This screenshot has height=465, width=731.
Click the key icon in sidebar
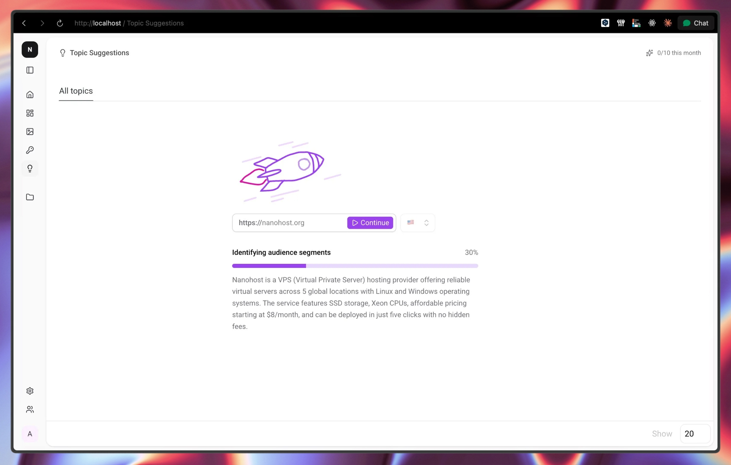(30, 150)
